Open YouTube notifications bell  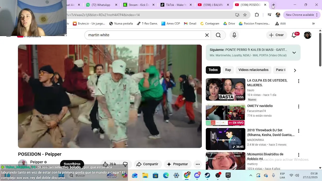coord(294,35)
